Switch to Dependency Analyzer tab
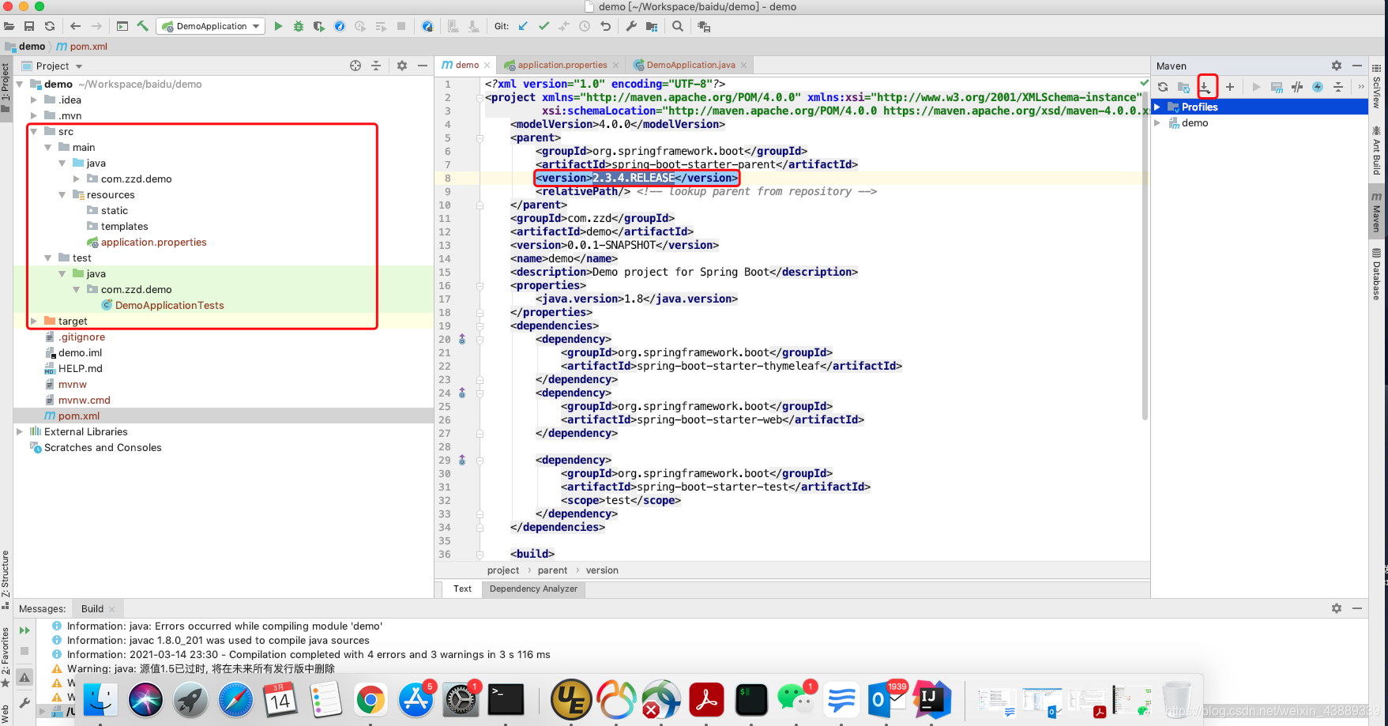The height and width of the screenshot is (726, 1388). (533, 589)
